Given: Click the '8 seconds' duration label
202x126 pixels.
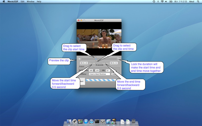Looking at the screenshot, I should (x=99, y=65).
